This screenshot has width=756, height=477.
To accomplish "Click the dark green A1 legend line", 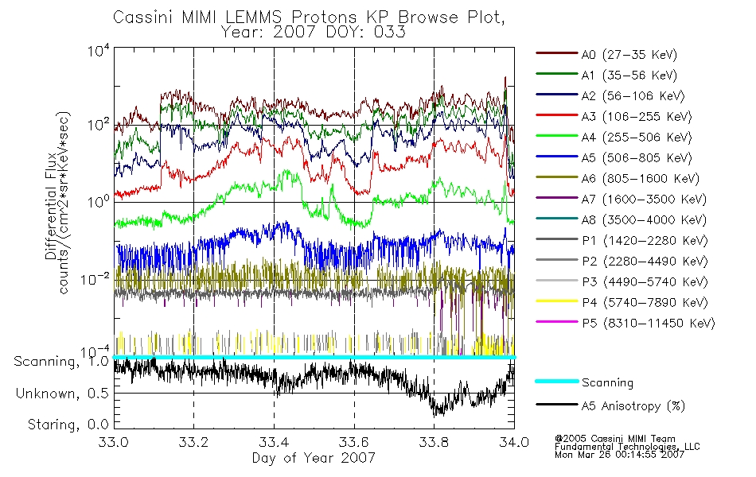I will pyautogui.click(x=557, y=74).
